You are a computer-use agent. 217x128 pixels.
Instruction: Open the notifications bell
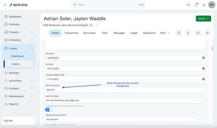click(196, 5)
